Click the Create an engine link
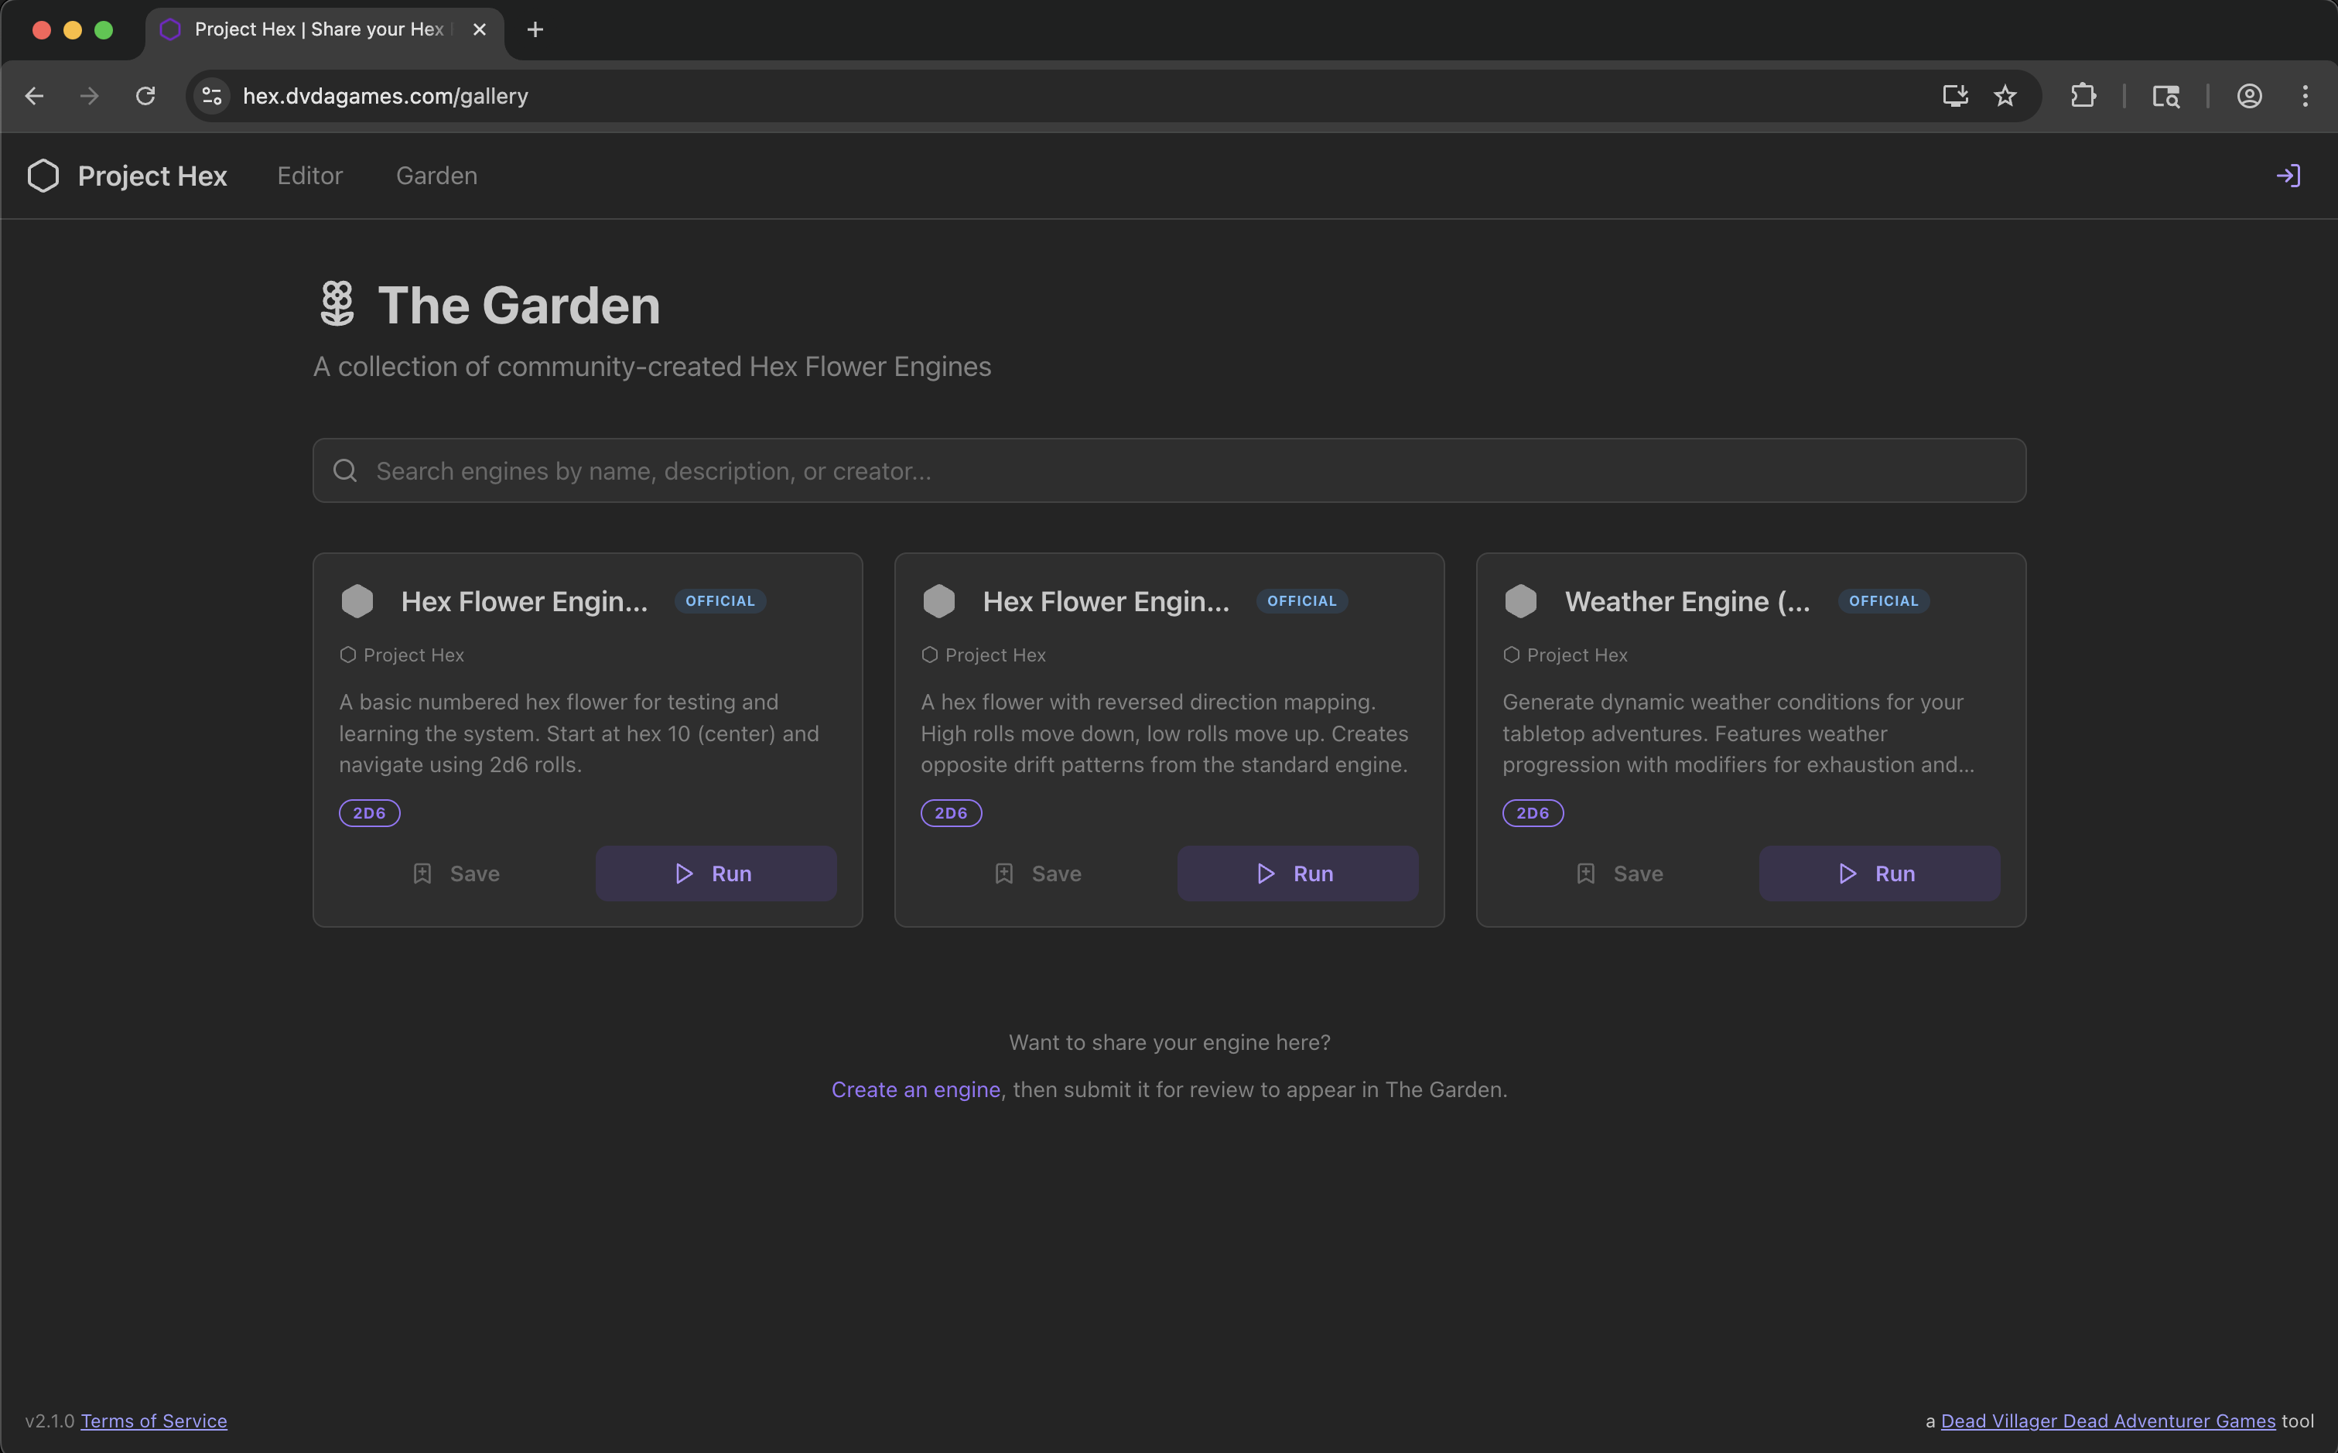This screenshot has height=1453, width=2338. click(x=916, y=1089)
